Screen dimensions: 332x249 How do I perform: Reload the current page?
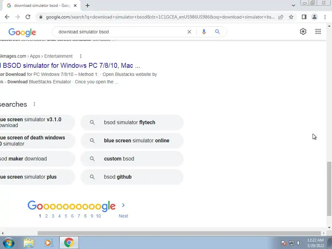(x=28, y=17)
